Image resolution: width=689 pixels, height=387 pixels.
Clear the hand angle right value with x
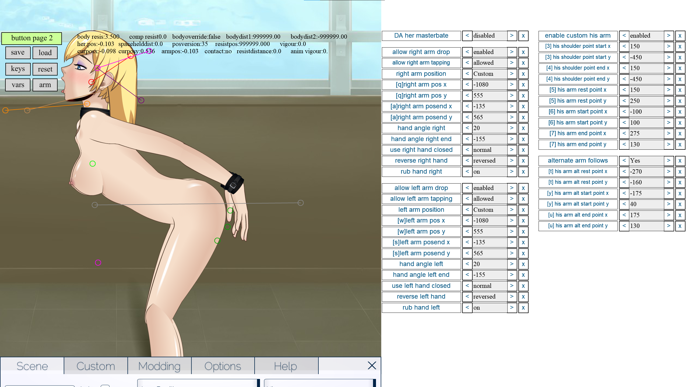click(x=523, y=128)
